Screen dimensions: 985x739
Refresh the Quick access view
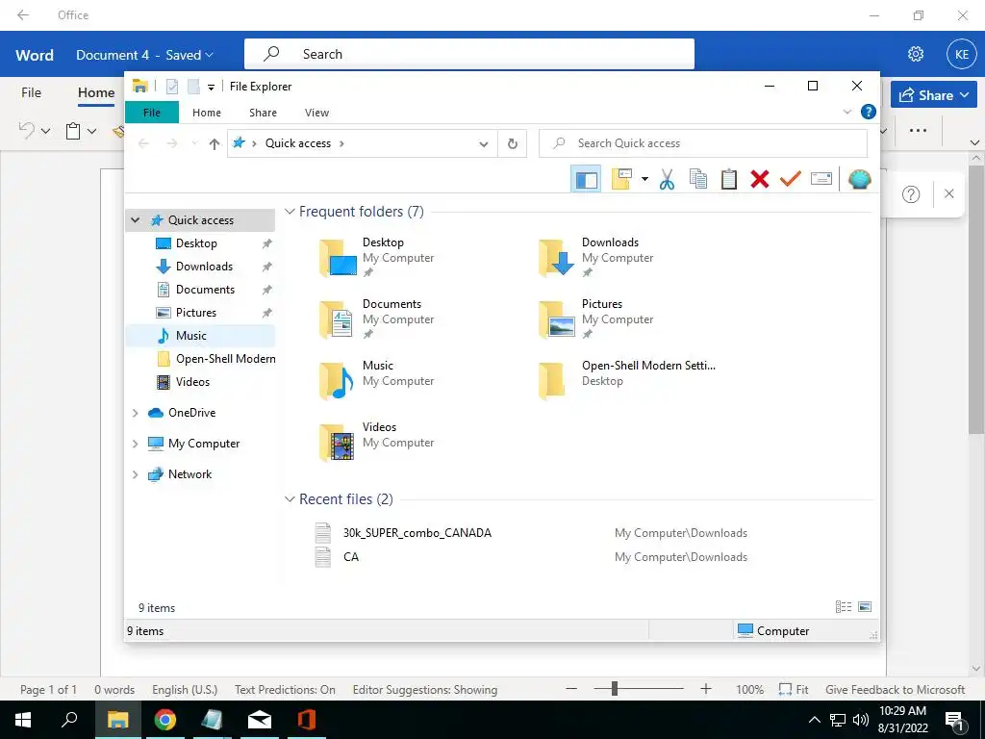513,144
